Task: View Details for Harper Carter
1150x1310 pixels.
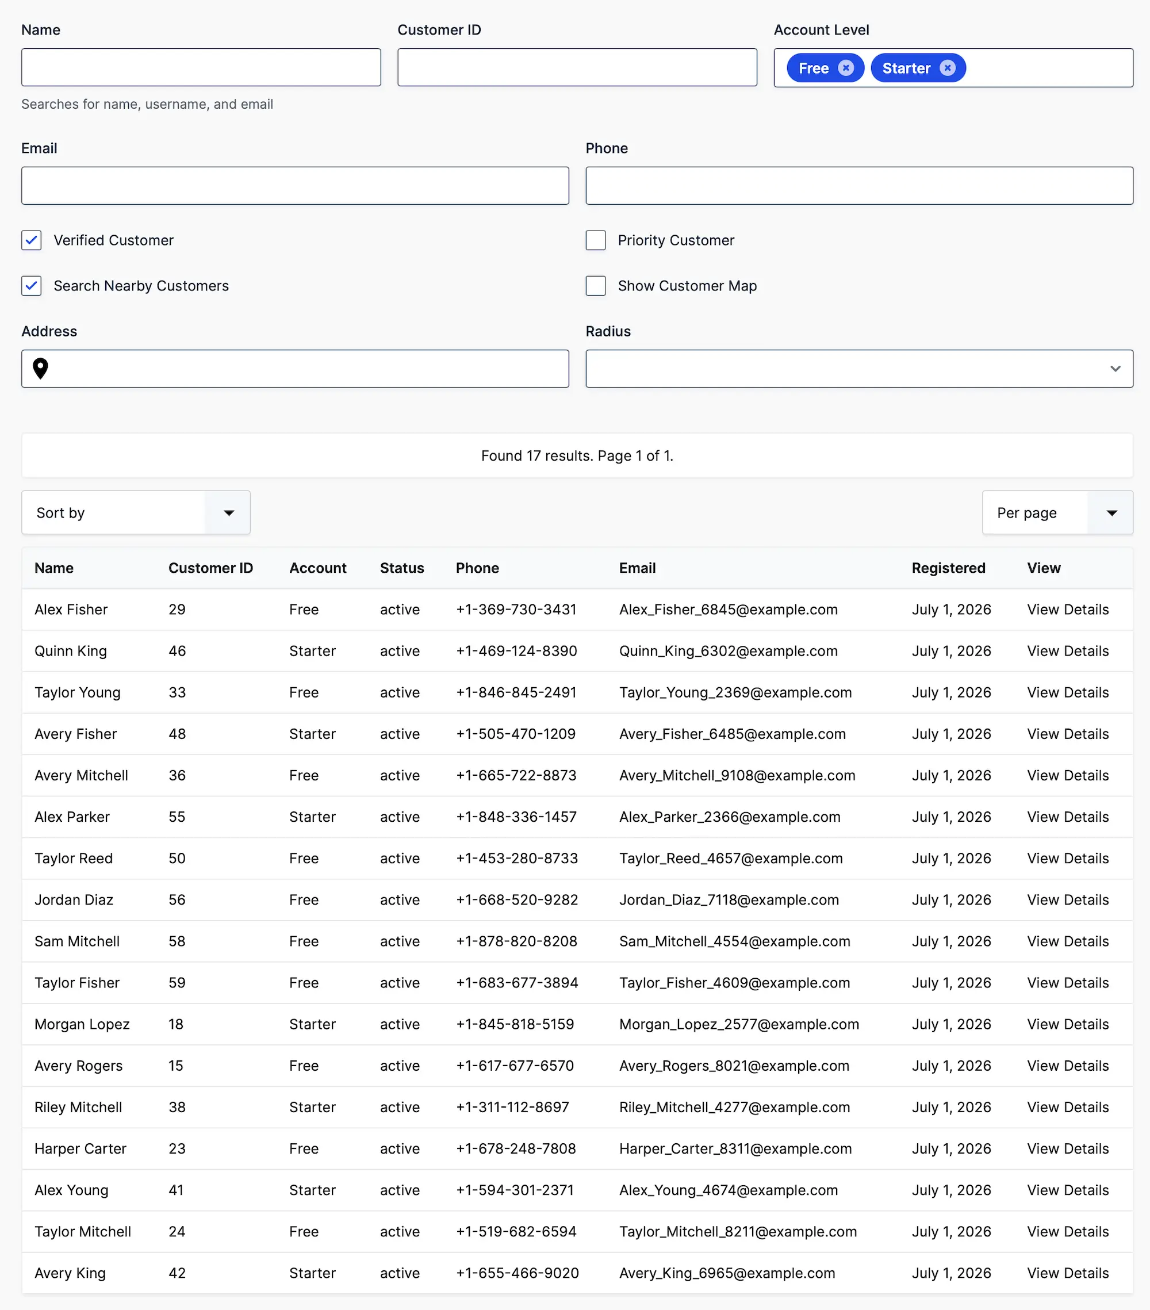Action: point(1067,1148)
